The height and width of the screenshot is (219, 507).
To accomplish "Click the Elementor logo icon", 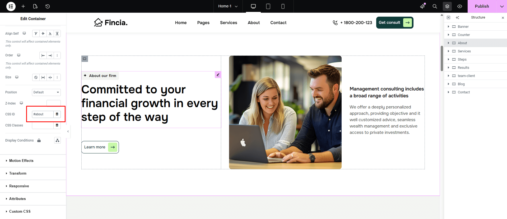I will [11, 6].
